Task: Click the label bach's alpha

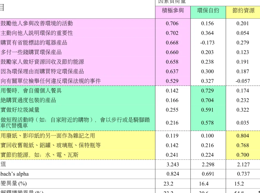Action: (x=14, y=174)
